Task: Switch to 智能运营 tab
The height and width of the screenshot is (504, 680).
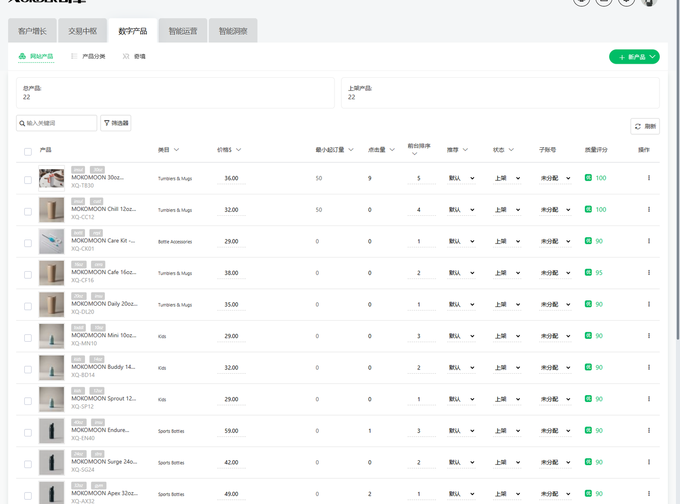Action: pos(183,31)
